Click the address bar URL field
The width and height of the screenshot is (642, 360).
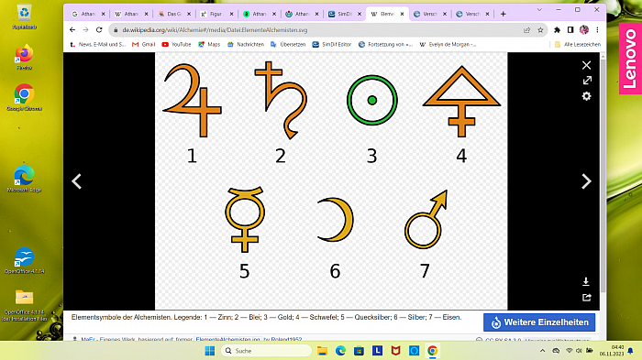click(x=319, y=30)
